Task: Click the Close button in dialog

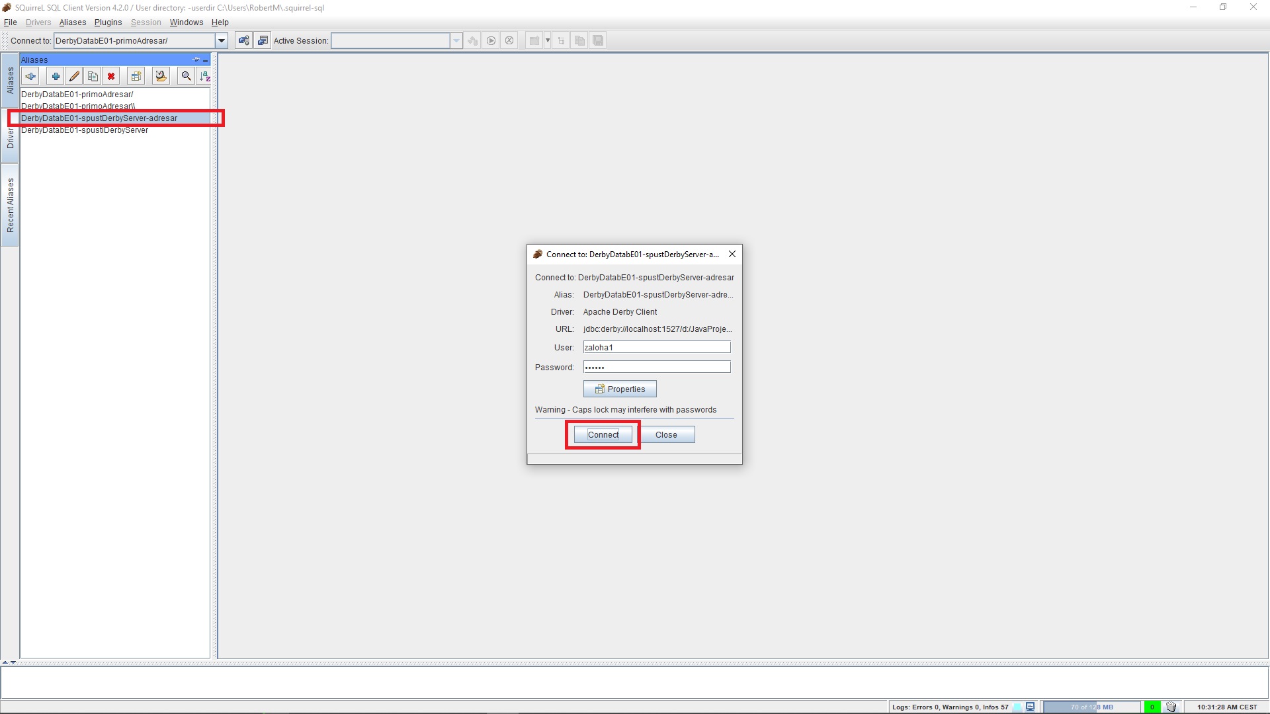Action: tap(665, 434)
